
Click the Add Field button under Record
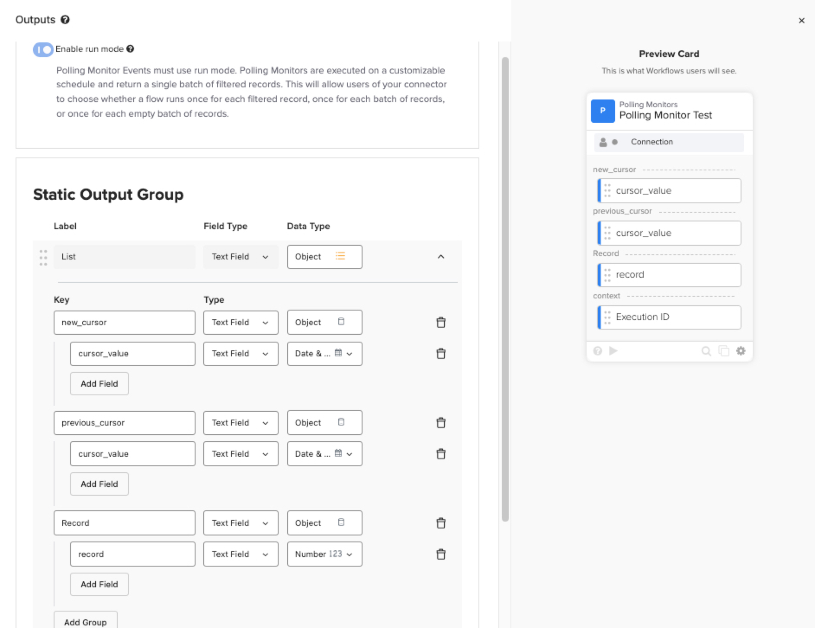click(99, 584)
